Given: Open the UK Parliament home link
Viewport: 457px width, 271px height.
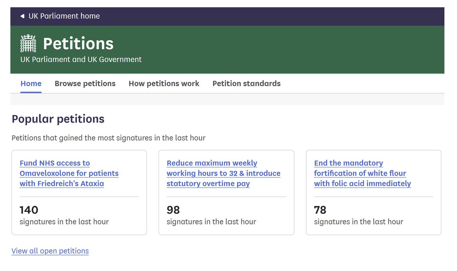Looking at the screenshot, I should tap(64, 16).
